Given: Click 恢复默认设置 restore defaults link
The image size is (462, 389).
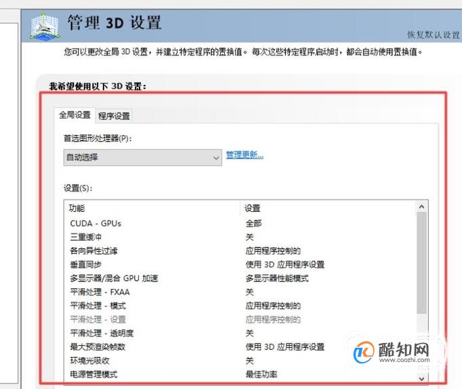Looking at the screenshot, I should point(433,35).
